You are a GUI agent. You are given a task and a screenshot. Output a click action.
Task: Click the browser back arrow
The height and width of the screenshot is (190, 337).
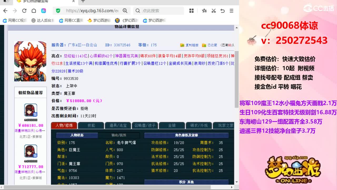click(5, 11)
